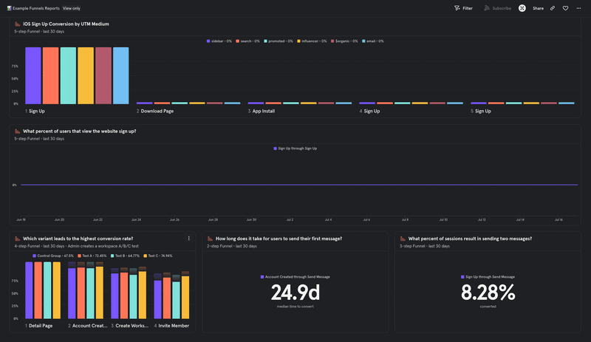
Task: Open the three-dot more options menu
Action: pyautogui.click(x=578, y=8)
